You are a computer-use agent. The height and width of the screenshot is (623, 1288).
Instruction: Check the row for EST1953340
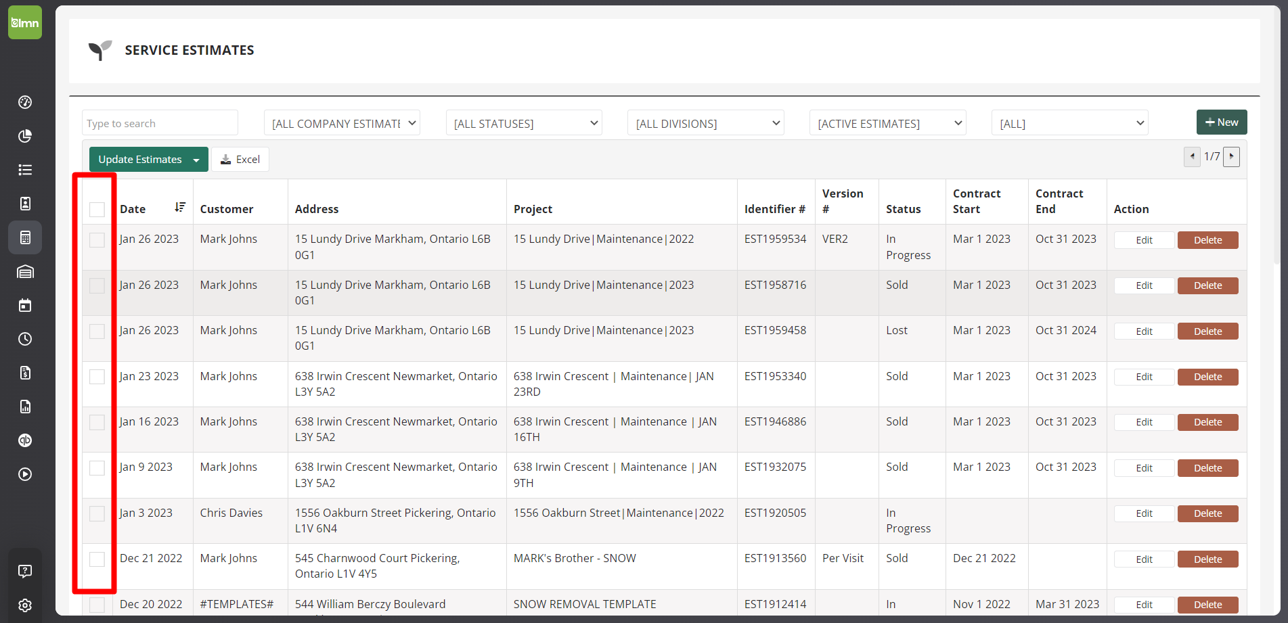tap(97, 377)
